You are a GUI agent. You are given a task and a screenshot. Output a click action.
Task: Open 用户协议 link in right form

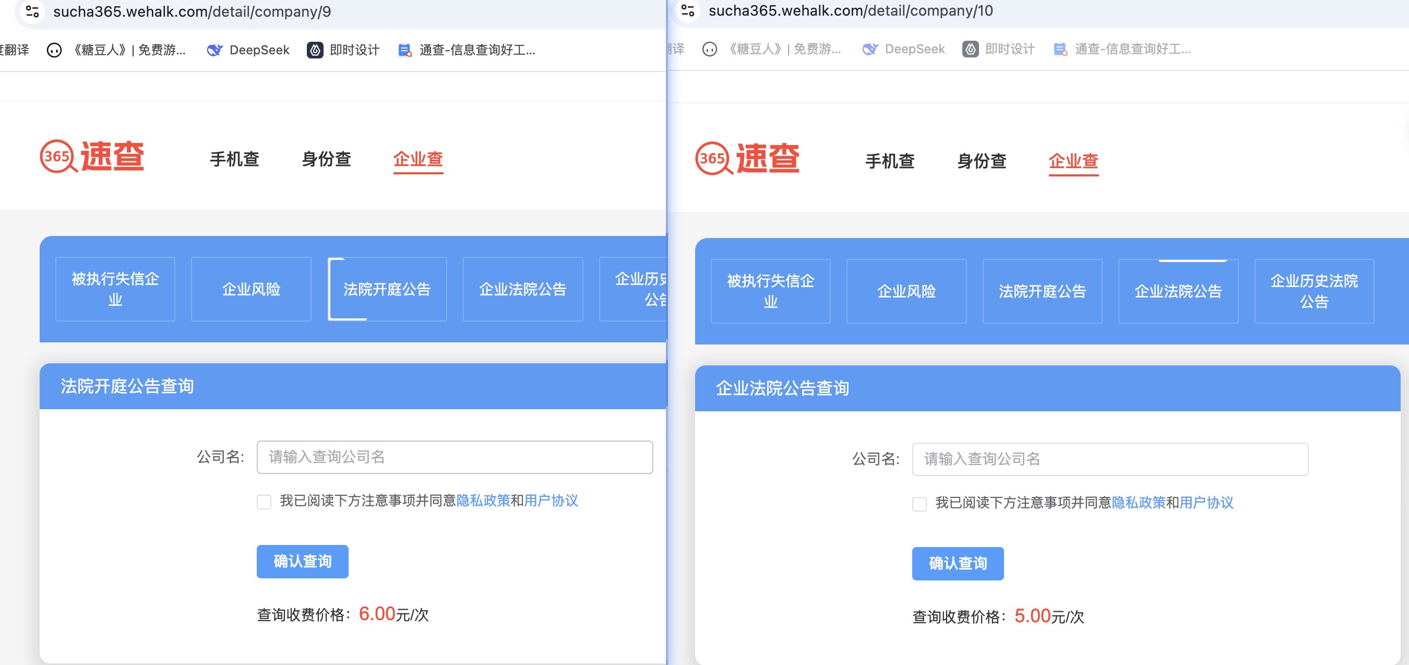1206,503
